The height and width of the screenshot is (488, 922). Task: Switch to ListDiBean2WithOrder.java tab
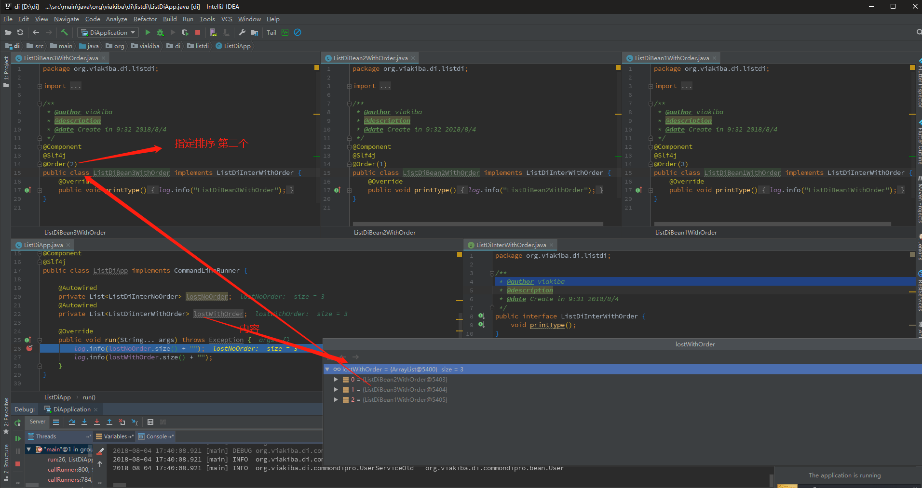(x=370, y=58)
